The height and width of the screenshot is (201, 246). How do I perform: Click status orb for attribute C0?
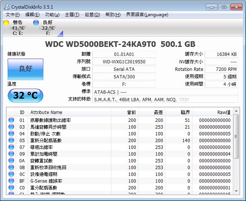click(11, 187)
